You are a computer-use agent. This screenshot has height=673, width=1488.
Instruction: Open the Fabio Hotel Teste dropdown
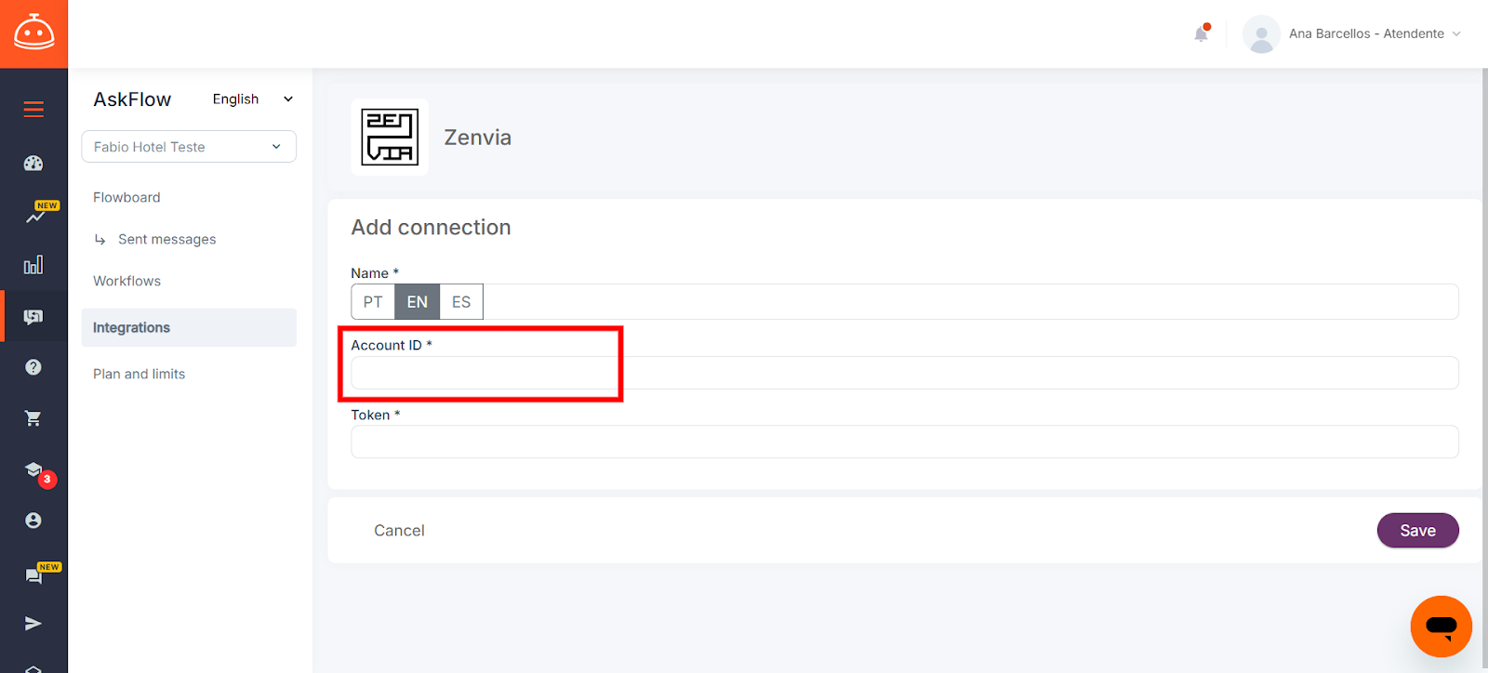[x=189, y=147]
